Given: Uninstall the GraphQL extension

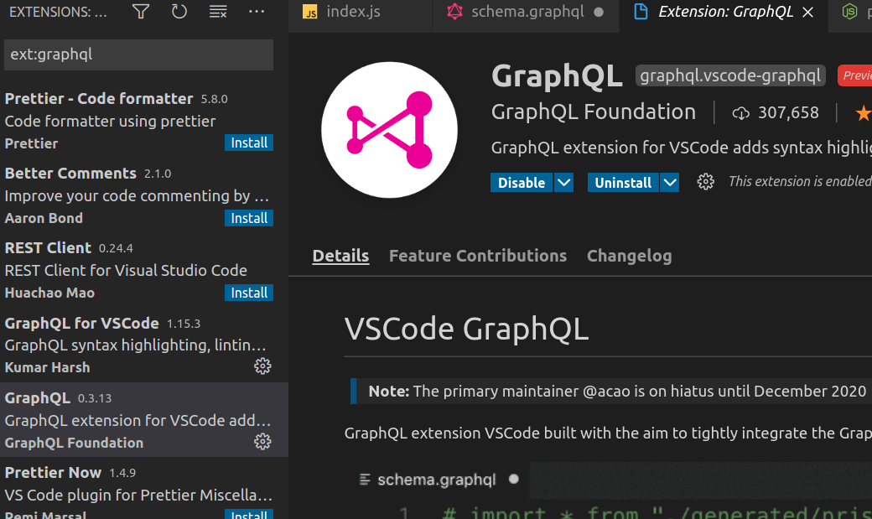Looking at the screenshot, I should [x=623, y=183].
